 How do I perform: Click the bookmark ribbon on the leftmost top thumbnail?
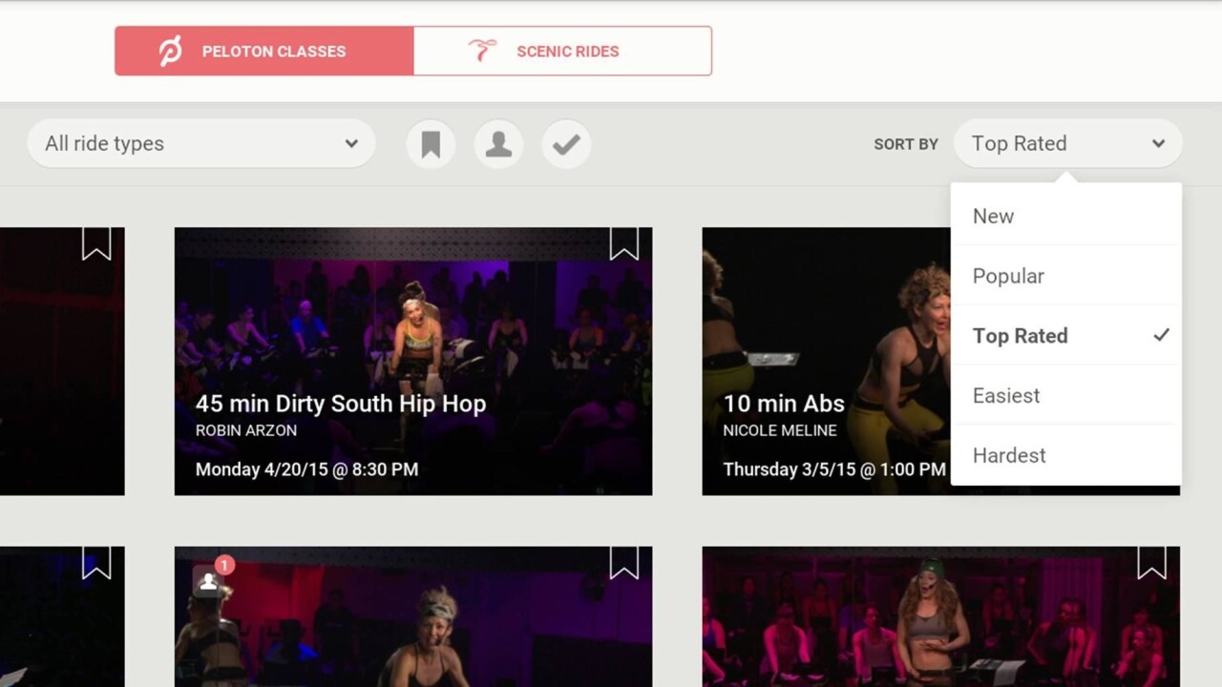pyautogui.click(x=97, y=244)
